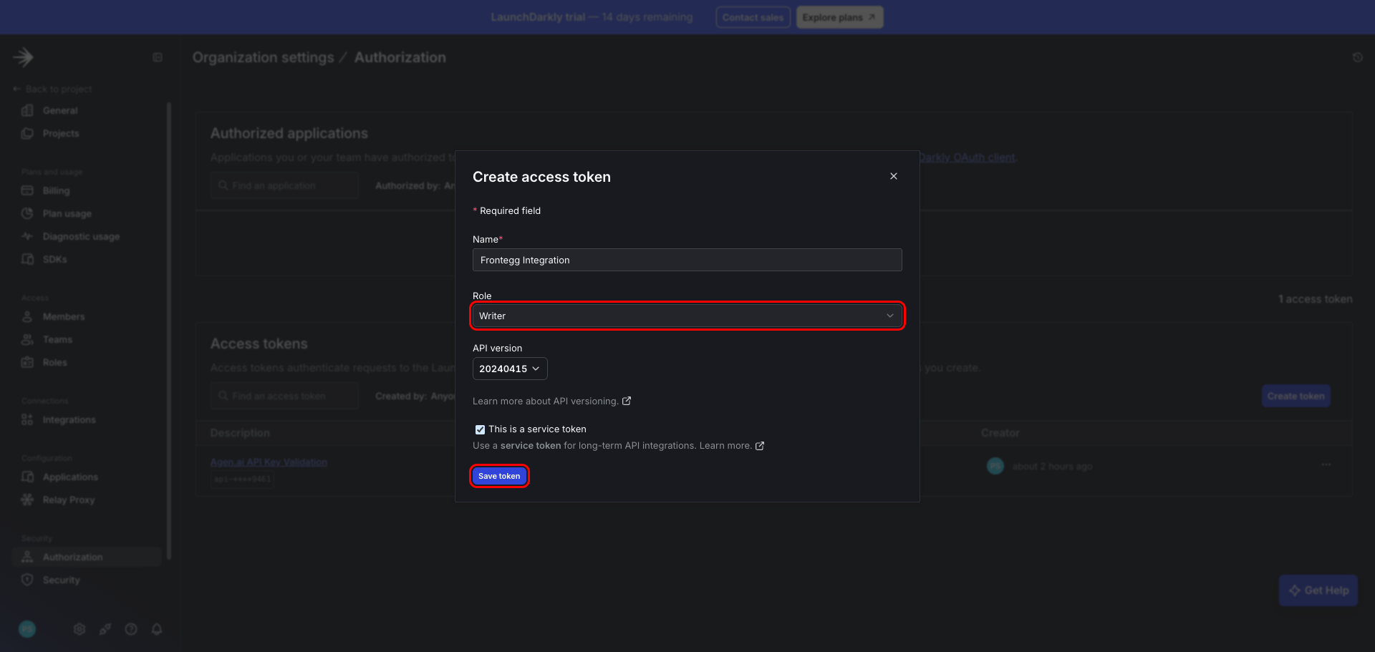This screenshot has width=1375, height=652.
Task: Click the Teams sidebar icon
Action: pyautogui.click(x=27, y=339)
